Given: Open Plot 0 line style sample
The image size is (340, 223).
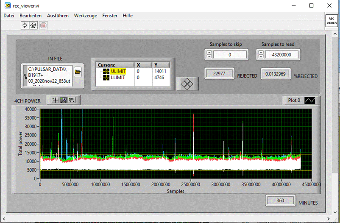Looking at the screenshot, I should point(310,100).
